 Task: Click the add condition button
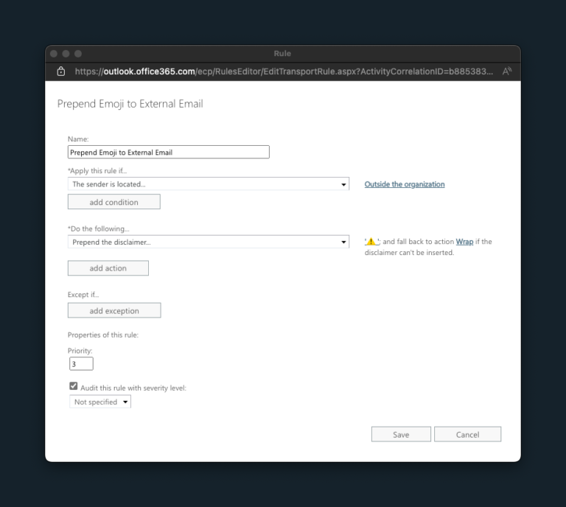pyautogui.click(x=114, y=202)
